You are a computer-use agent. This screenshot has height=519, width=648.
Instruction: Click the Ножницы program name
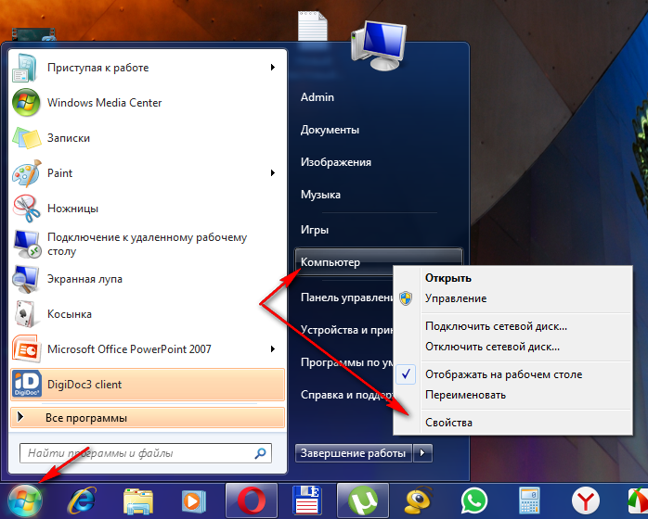pos(72,209)
